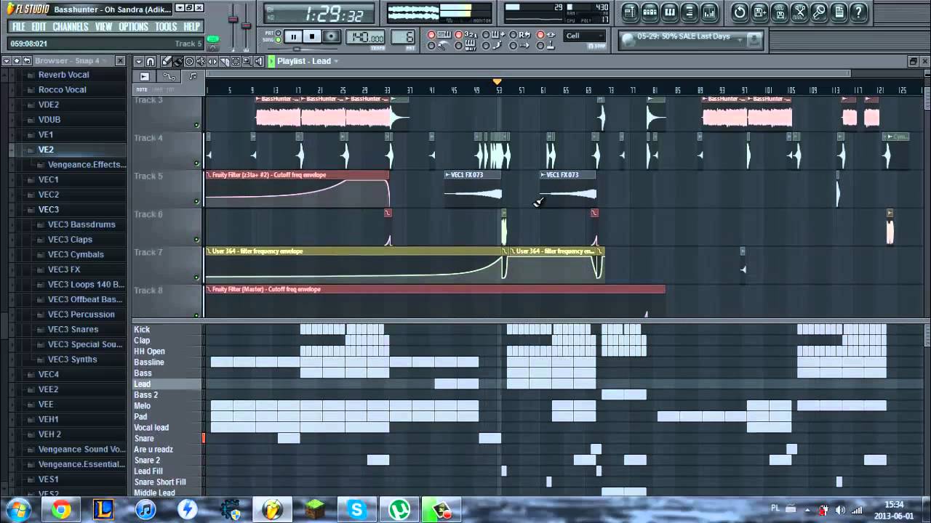Viewport: 931px width, 523px height.
Task: Open audio editor scissors icon
Action: (x=799, y=12)
